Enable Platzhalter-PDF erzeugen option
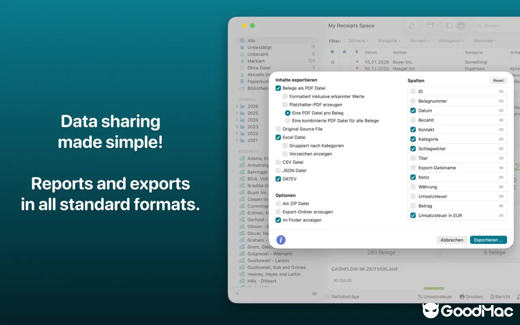 285,105
